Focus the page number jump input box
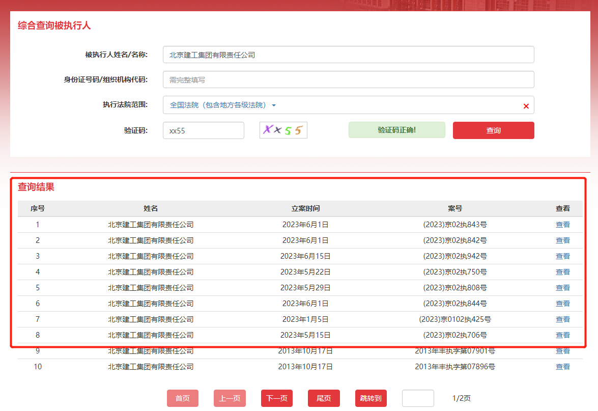 418,398
